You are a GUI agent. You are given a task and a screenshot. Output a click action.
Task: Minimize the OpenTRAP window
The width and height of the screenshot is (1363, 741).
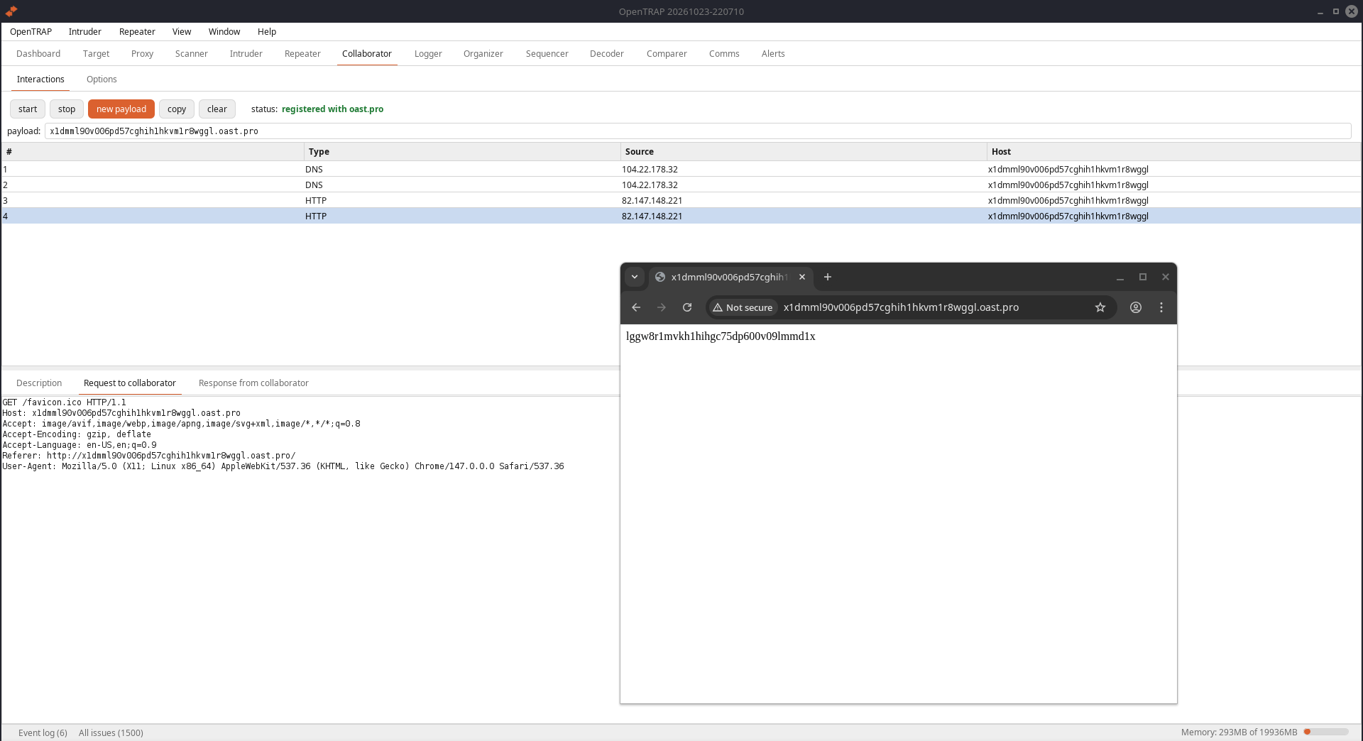point(1320,12)
